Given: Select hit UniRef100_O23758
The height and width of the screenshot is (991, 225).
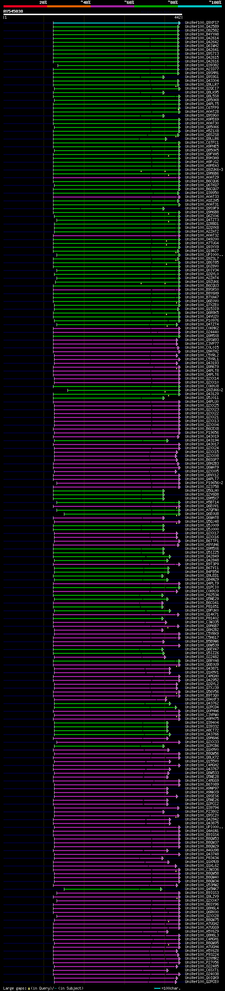Looking at the screenshot, I should click(x=202, y=487).
